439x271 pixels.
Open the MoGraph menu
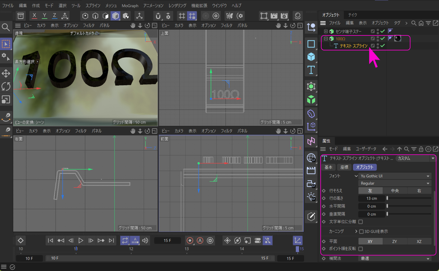(x=130, y=6)
